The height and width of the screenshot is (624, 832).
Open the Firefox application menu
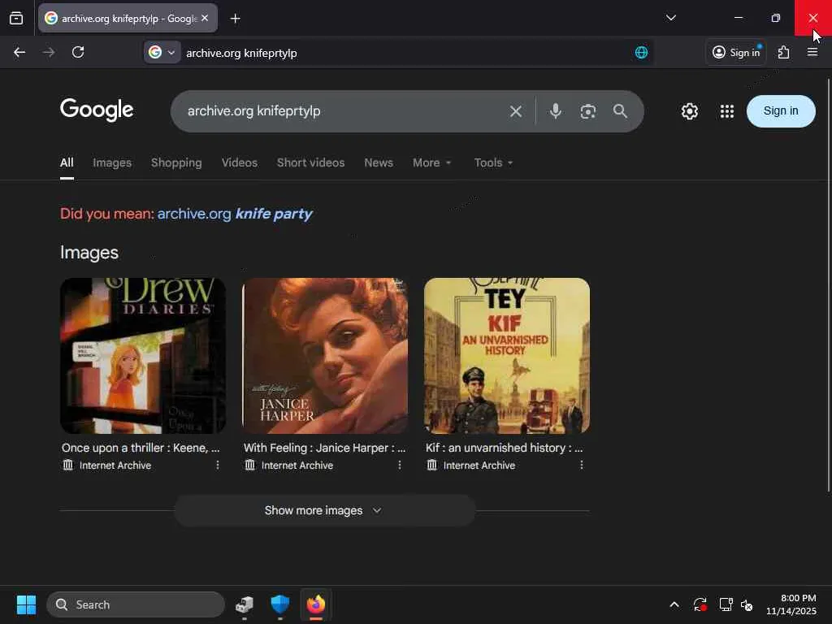(x=812, y=52)
